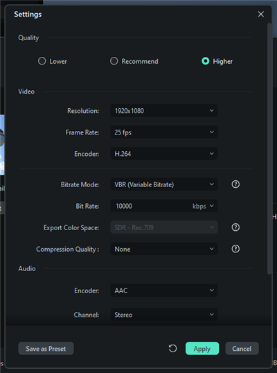The height and width of the screenshot is (373, 277).
Task: Click Save as Preset button
Action: (46, 349)
